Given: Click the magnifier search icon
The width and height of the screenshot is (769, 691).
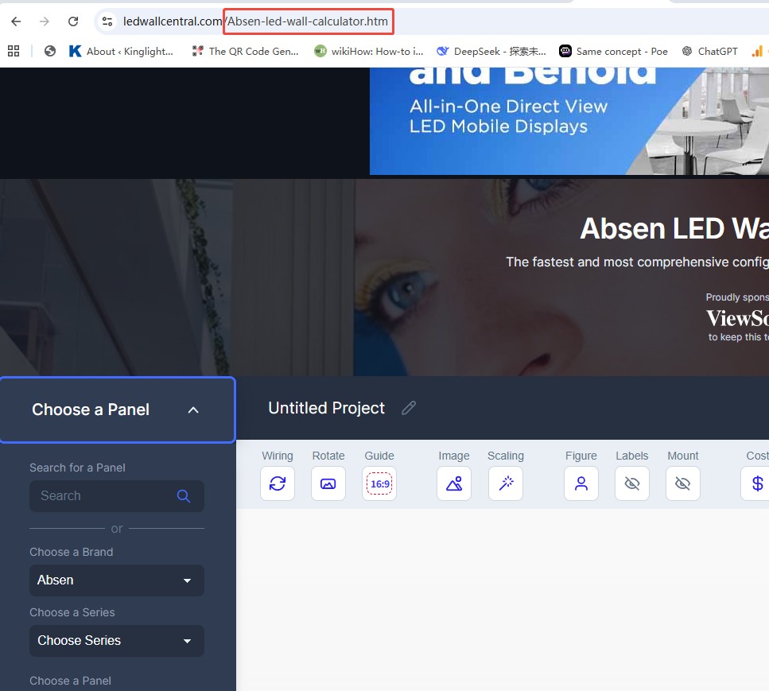Looking at the screenshot, I should (x=184, y=496).
